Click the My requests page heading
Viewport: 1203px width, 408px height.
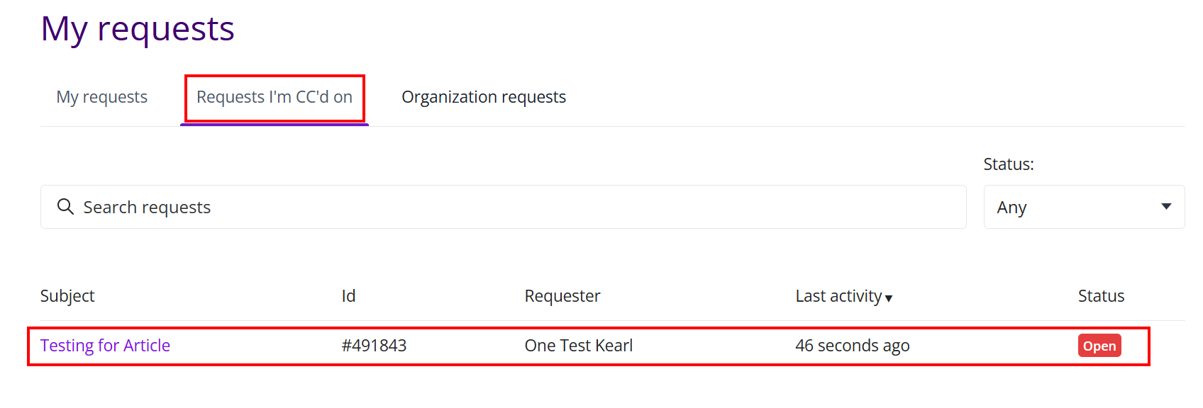point(138,29)
